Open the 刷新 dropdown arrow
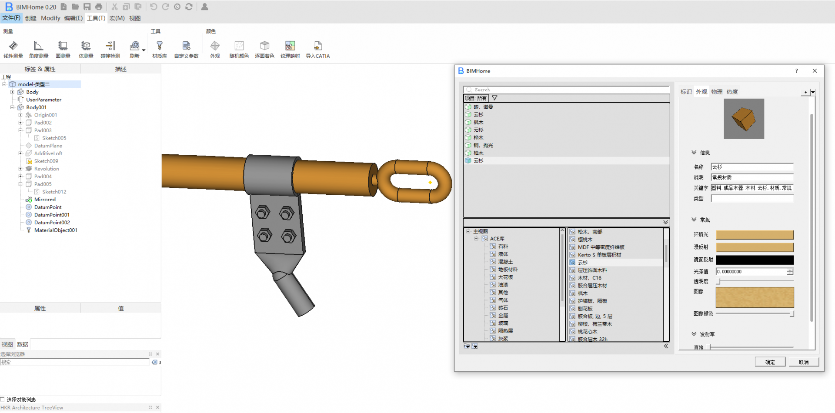 [144, 50]
